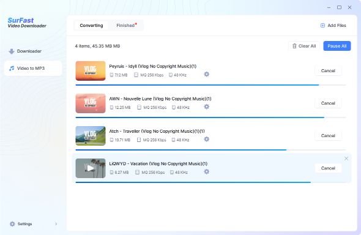Viewport: 361px width, 235px height.
Task: Pause all conversions
Action: click(x=337, y=46)
